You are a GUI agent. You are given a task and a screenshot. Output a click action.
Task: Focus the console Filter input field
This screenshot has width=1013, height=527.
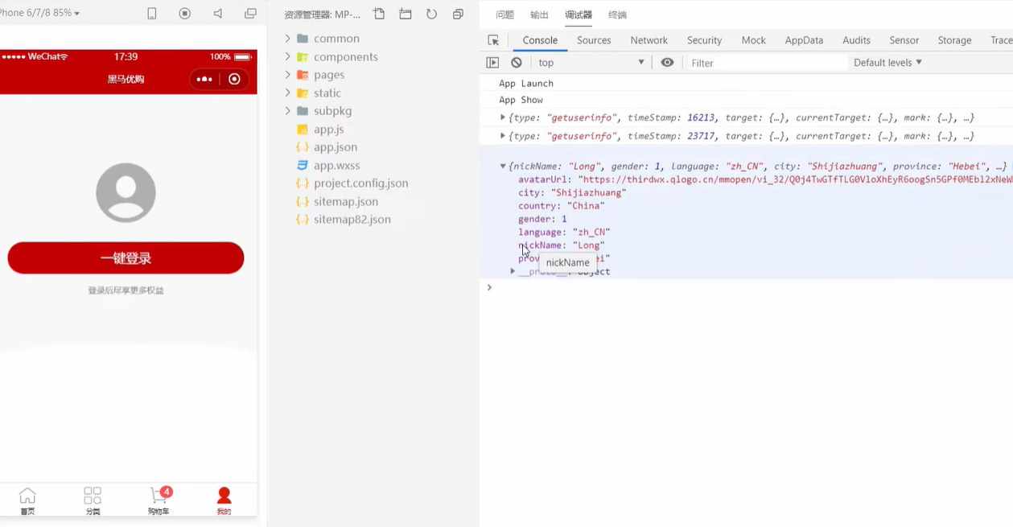[767, 63]
